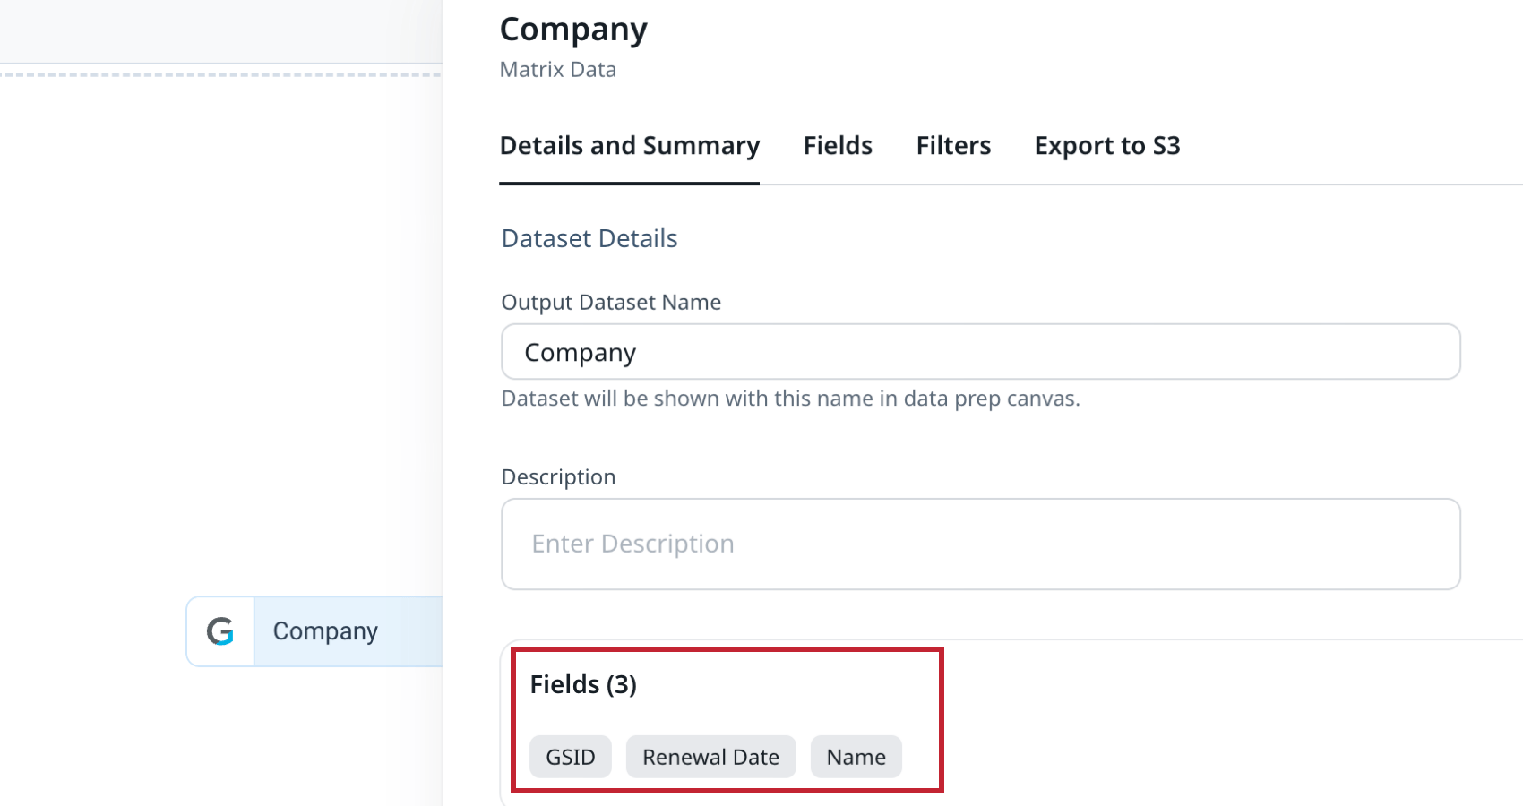This screenshot has width=1523, height=806.
Task: Open the Filters tab
Action: coord(952,145)
